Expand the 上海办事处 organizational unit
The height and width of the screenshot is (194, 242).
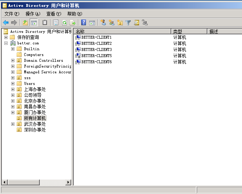point(13,89)
